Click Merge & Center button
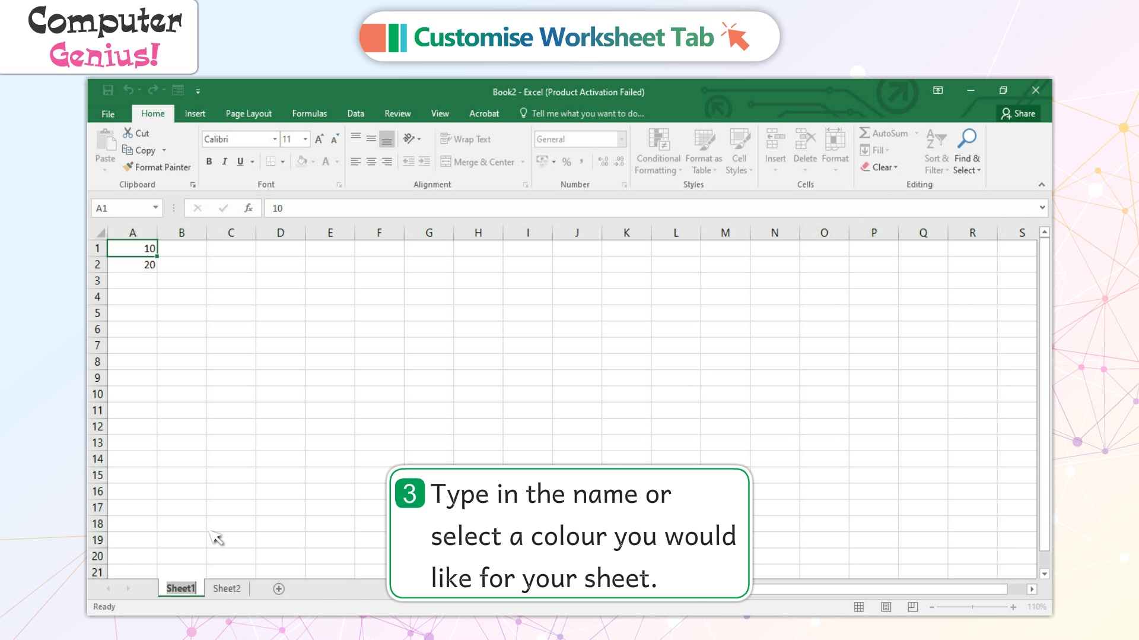 pos(478,161)
